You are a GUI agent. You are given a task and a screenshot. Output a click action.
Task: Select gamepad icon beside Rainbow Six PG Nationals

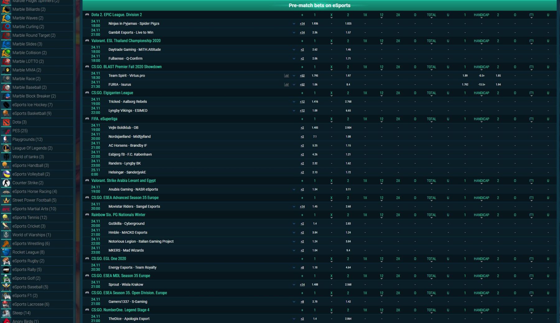pyautogui.click(x=87, y=215)
